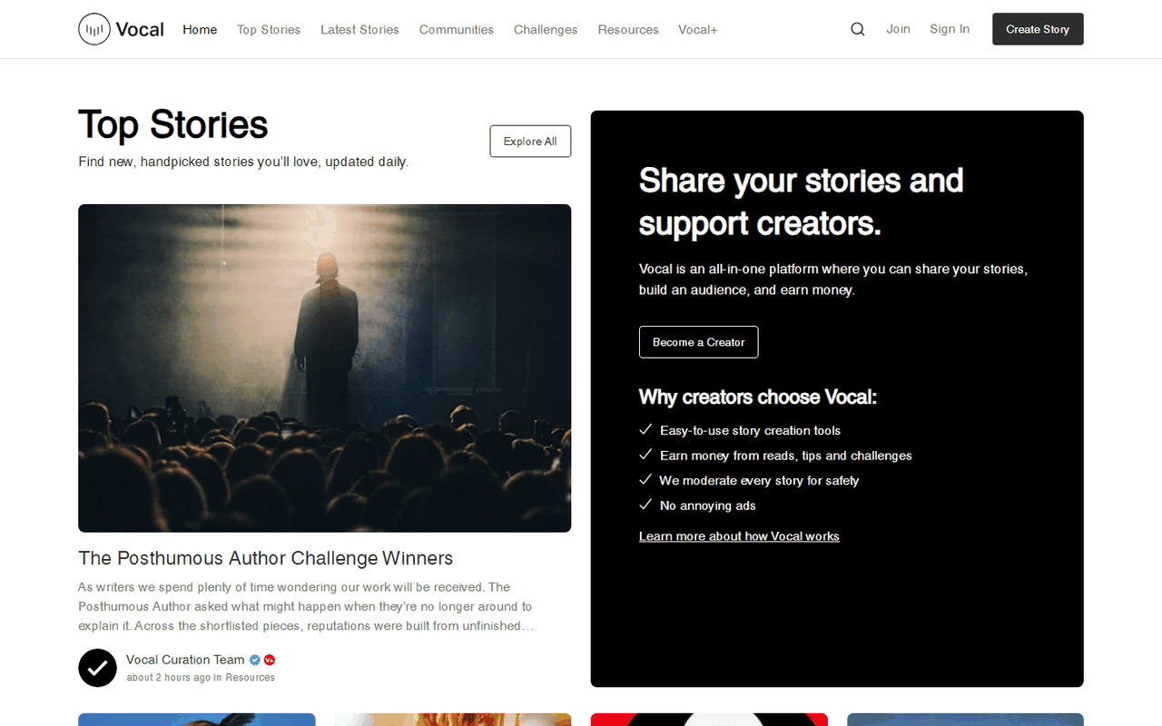Click the red Vocal+ badge icon

[x=270, y=660]
